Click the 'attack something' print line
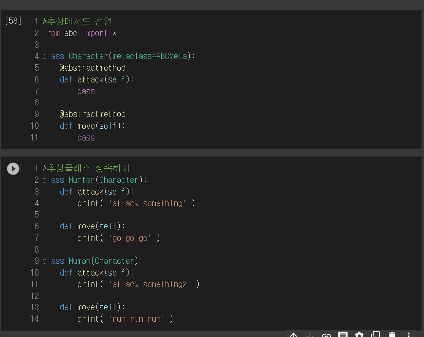The height and width of the screenshot is (337, 424). coord(136,203)
